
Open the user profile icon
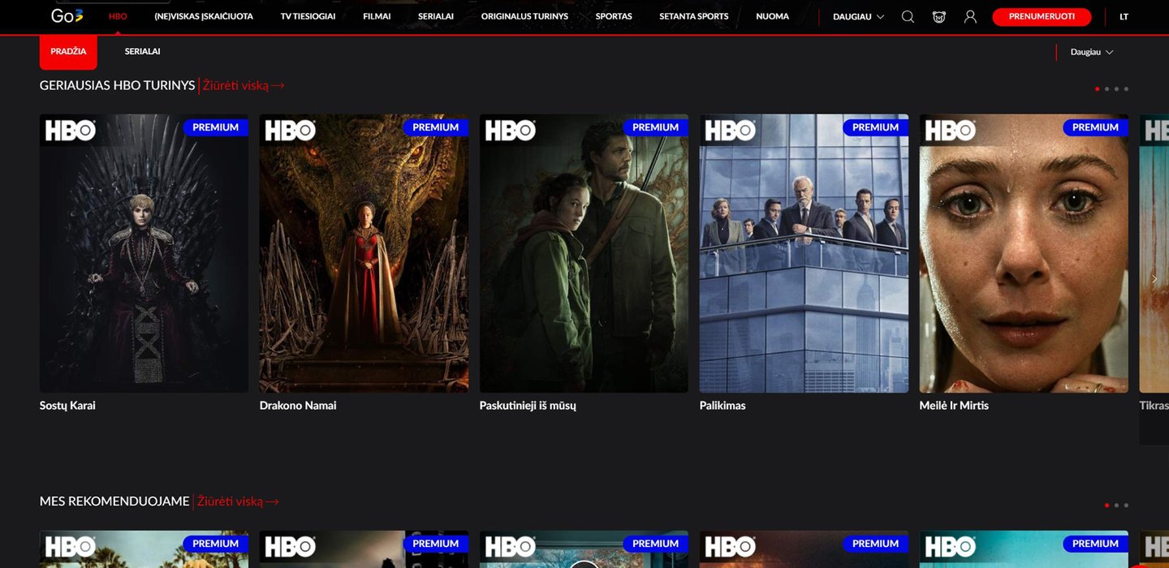point(970,17)
